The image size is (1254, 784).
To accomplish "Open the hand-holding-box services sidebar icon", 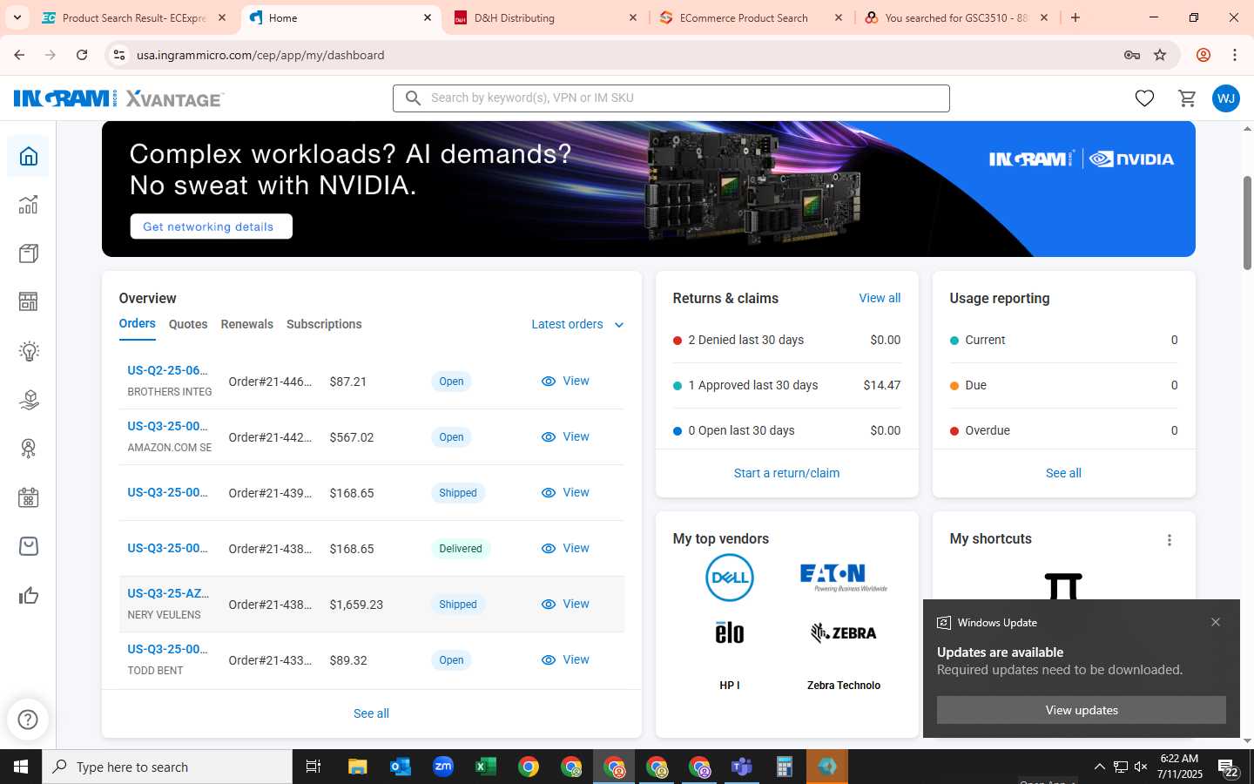I will [x=29, y=400].
